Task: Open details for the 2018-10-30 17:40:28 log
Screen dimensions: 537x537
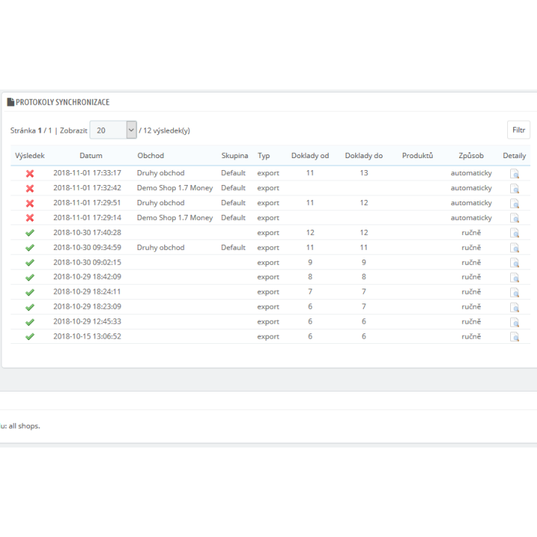Action: (515, 233)
